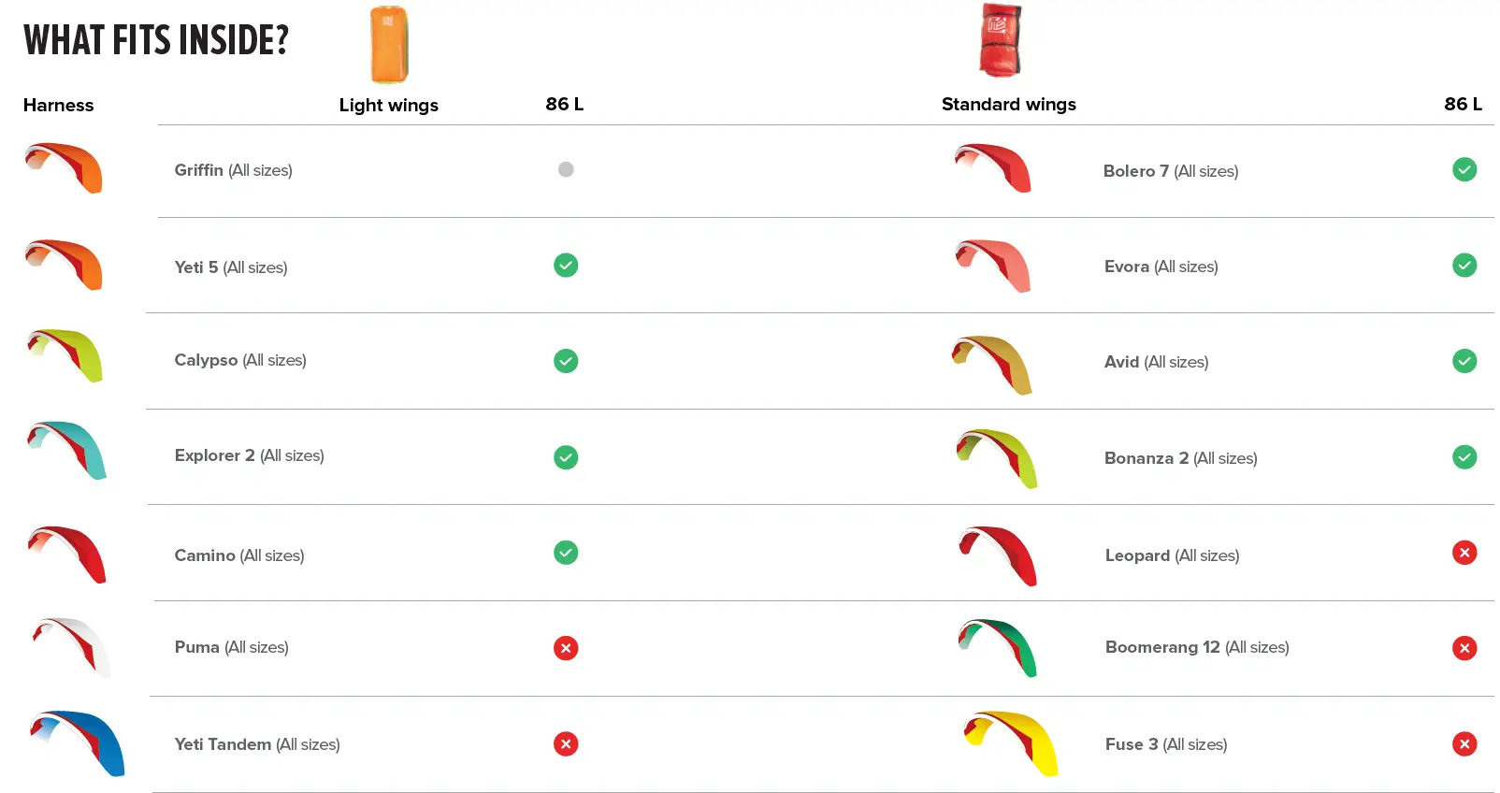
Task: Open the Bonanza 2 wing name link
Action: [x=1147, y=458]
